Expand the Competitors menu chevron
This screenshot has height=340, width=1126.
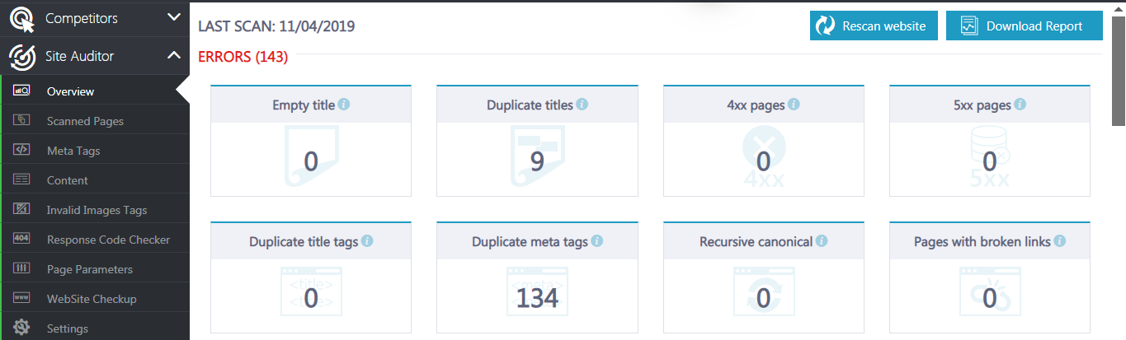point(173,16)
